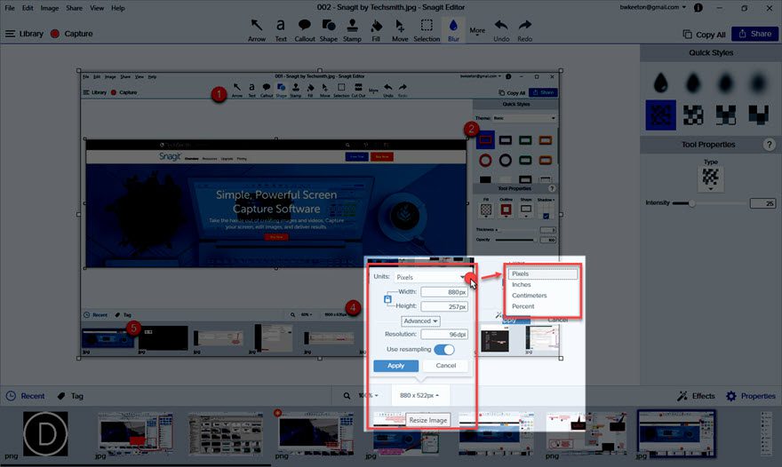Select the Move tool
782x467 pixels.
(x=400, y=30)
